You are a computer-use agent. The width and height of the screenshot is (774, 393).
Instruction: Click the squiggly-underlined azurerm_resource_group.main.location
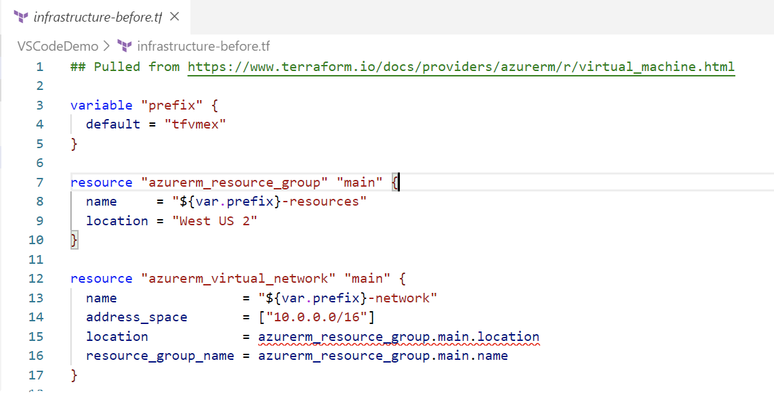(x=399, y=336)
